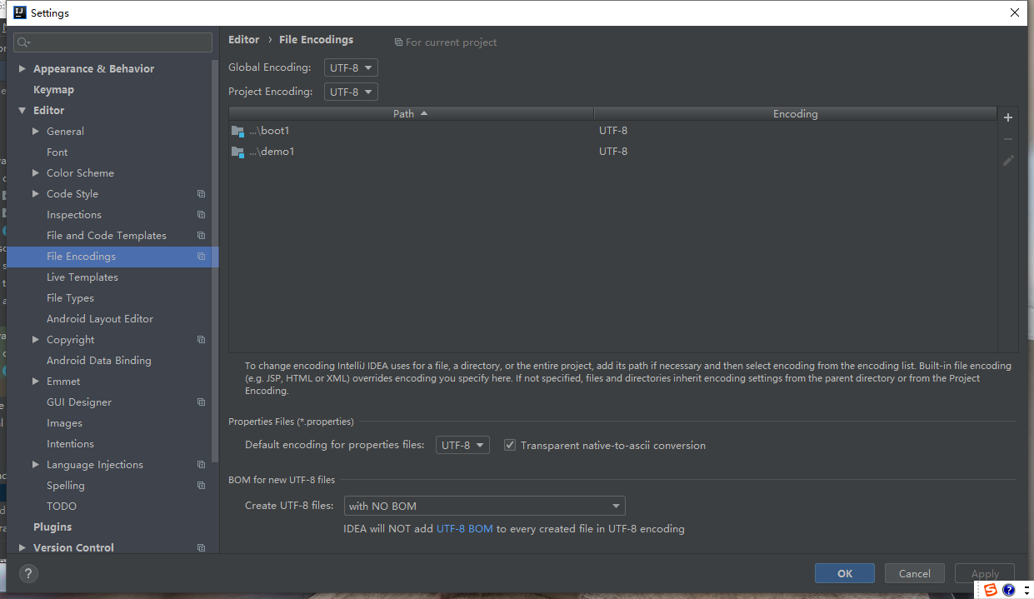Click the Apply button
The image size is (1034, 599).
pyautogui.click(x=985, y=573)
